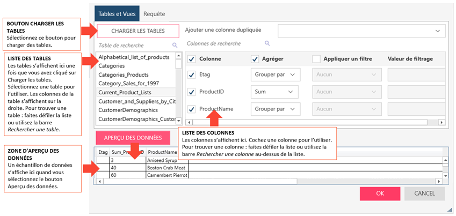Select the Tables et Vues tab
The image size is (456, 216).
[117, 13]
